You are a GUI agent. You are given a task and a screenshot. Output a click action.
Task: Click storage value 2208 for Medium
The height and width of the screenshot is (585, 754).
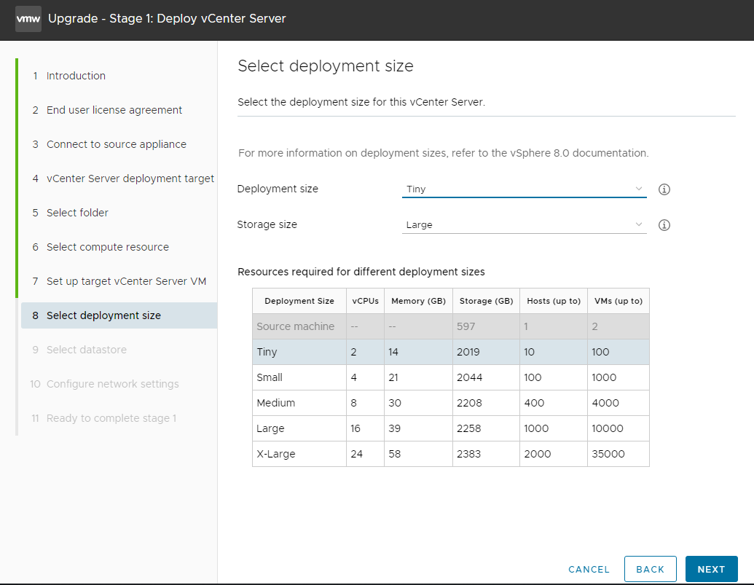point(469,403)
